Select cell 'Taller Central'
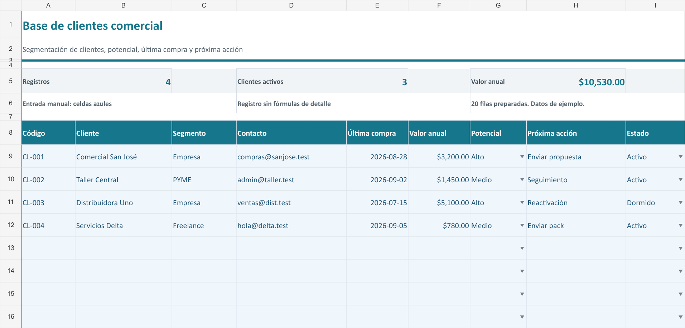 tap(124, 179)
